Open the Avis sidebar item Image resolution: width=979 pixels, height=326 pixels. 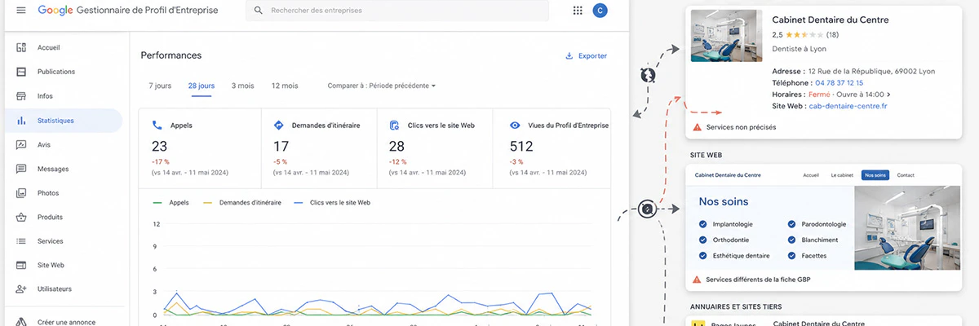(x=64, y=145)
